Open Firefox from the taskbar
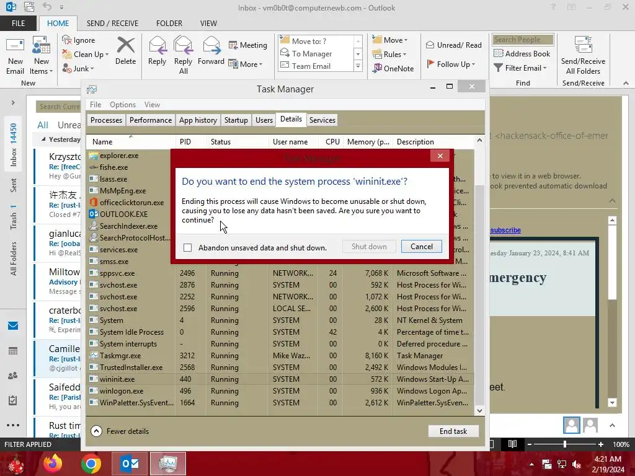Image resolution: width=635 pixels, height=476 pixels. pos(53,464)
